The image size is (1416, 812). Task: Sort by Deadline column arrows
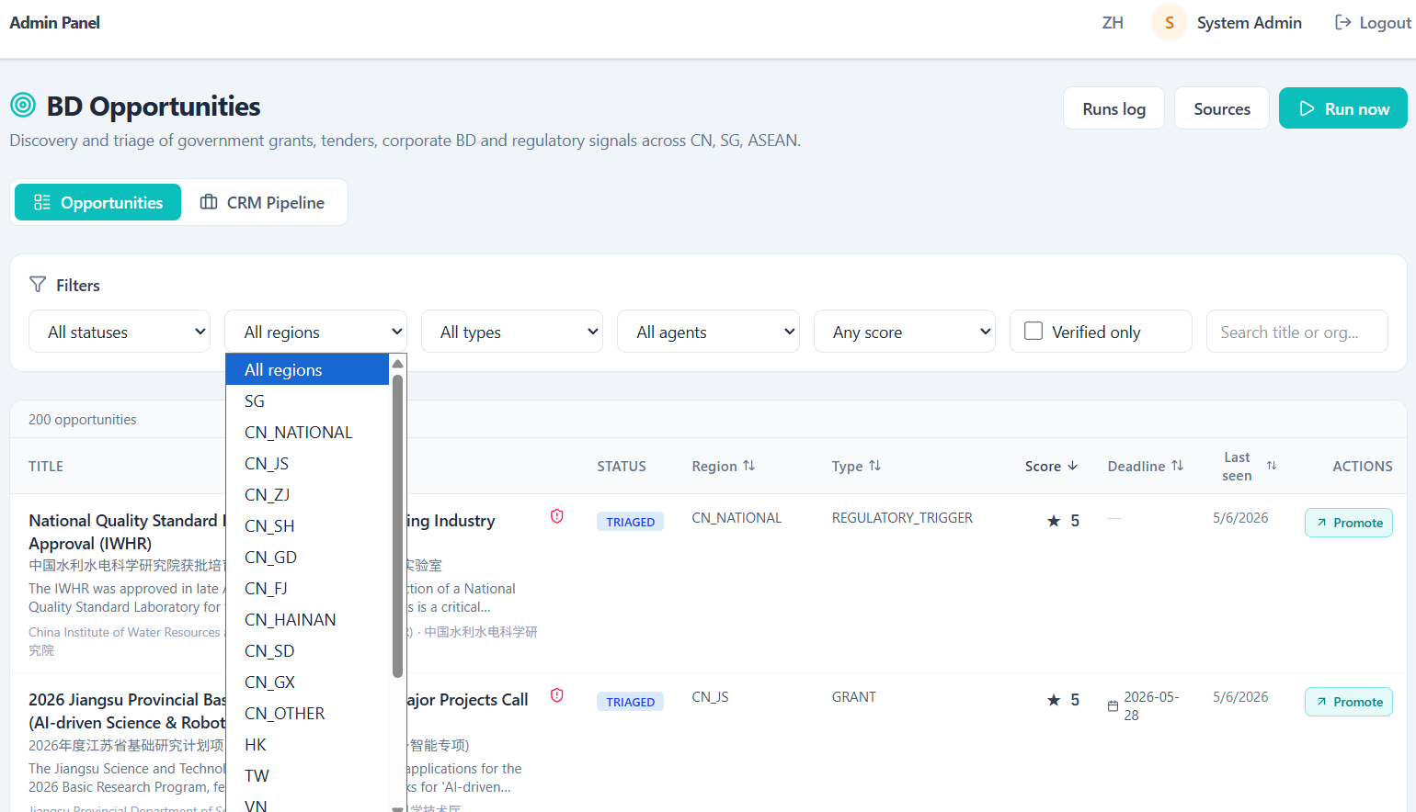point(1178,466)
